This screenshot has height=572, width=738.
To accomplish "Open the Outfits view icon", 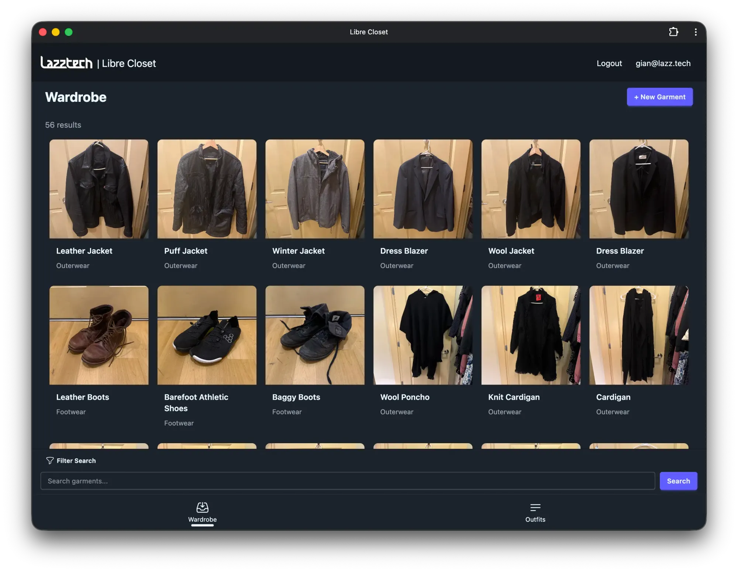I will point(535,507).
